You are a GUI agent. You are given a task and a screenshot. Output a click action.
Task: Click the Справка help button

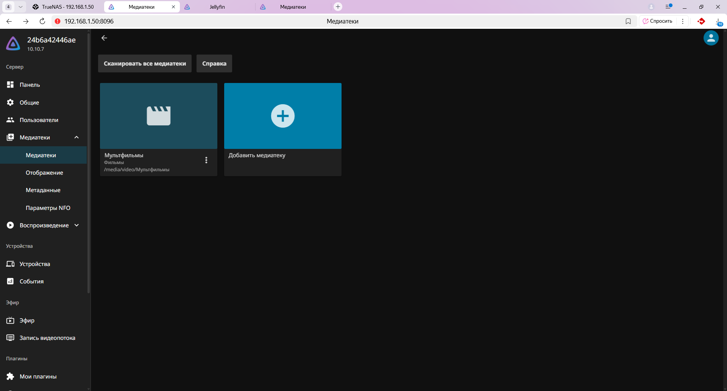coord(214,64)
